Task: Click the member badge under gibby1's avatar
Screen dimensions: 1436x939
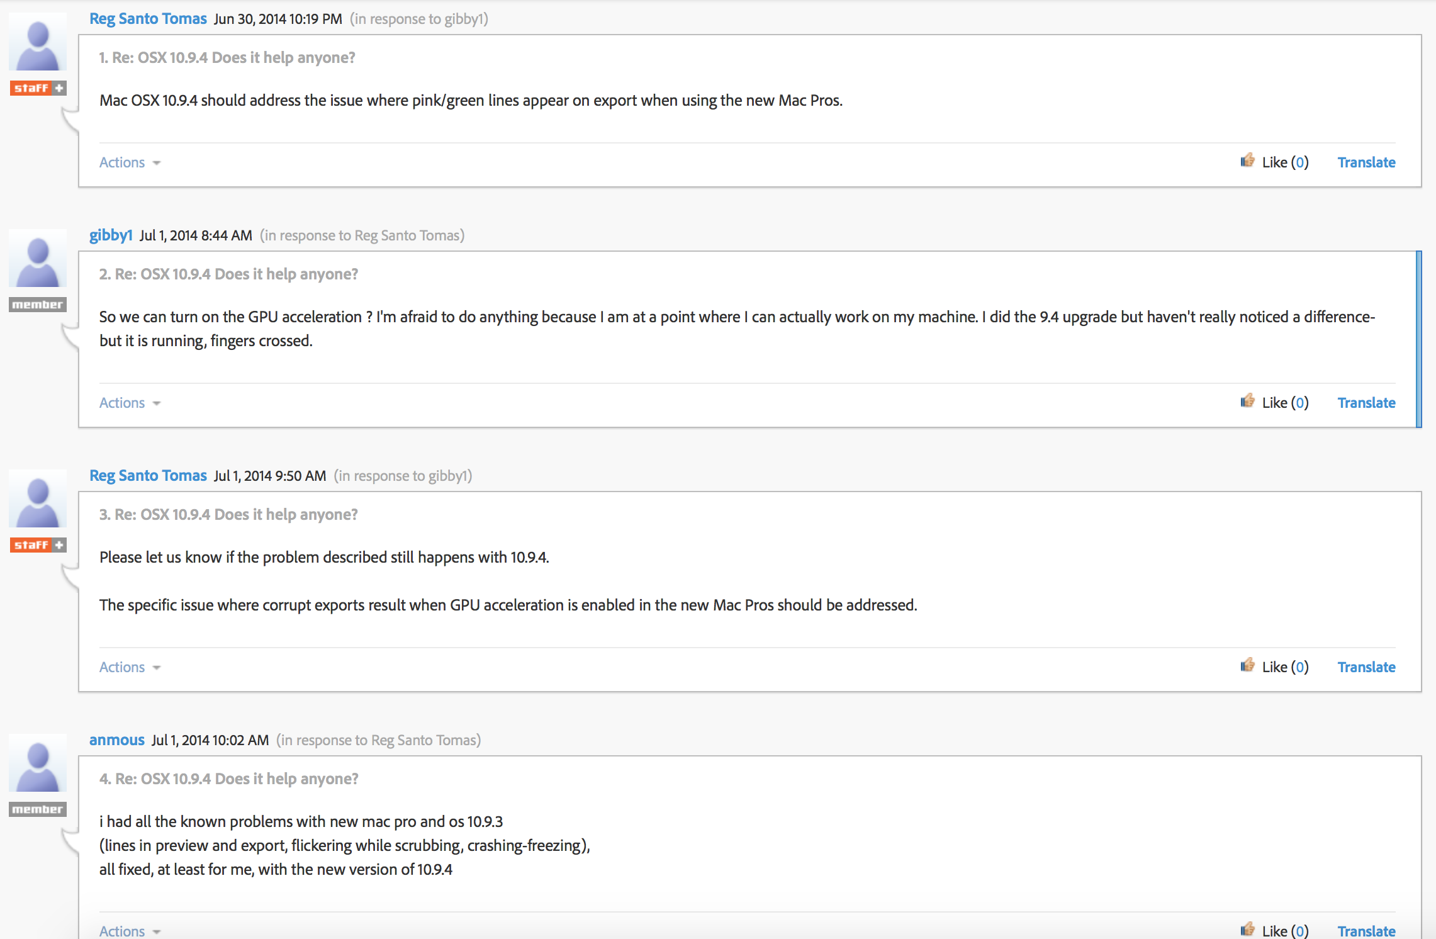Action: click(38, 305)
